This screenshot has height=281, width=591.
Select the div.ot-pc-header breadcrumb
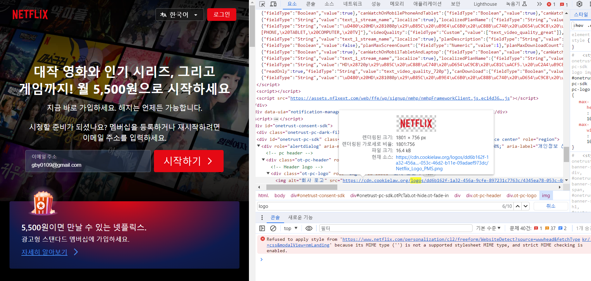483,196
